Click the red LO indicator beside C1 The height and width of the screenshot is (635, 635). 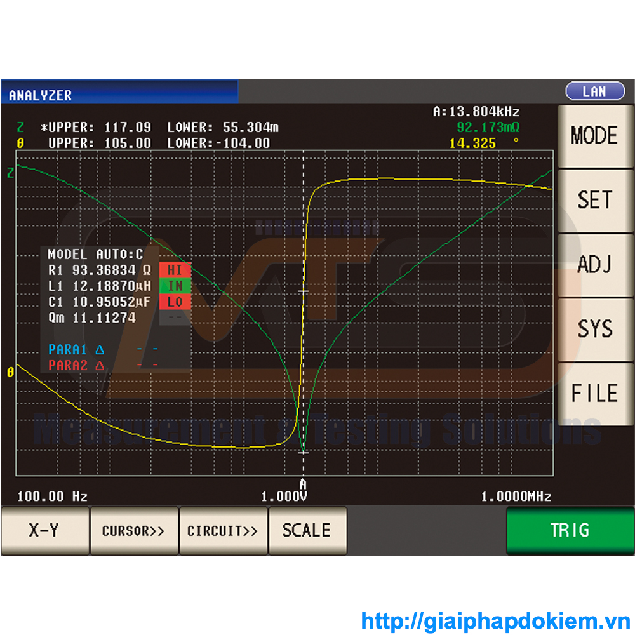pos(175,302)
